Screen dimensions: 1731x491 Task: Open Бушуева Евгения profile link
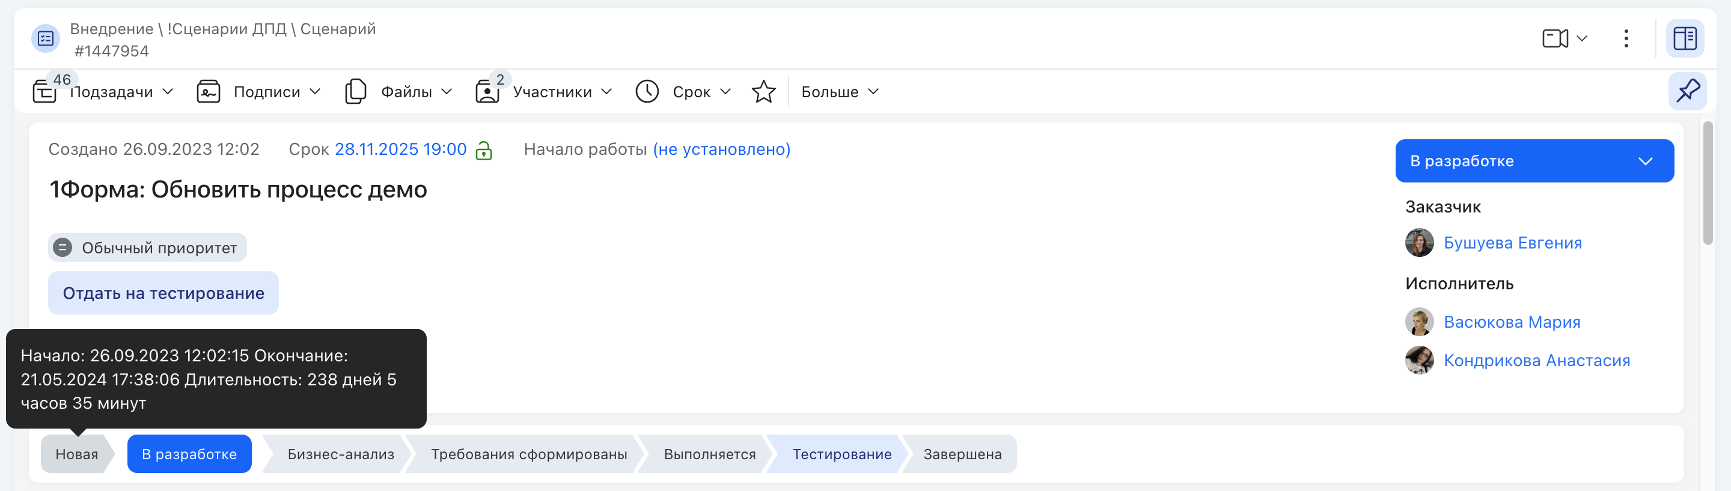pos(1513,243)
